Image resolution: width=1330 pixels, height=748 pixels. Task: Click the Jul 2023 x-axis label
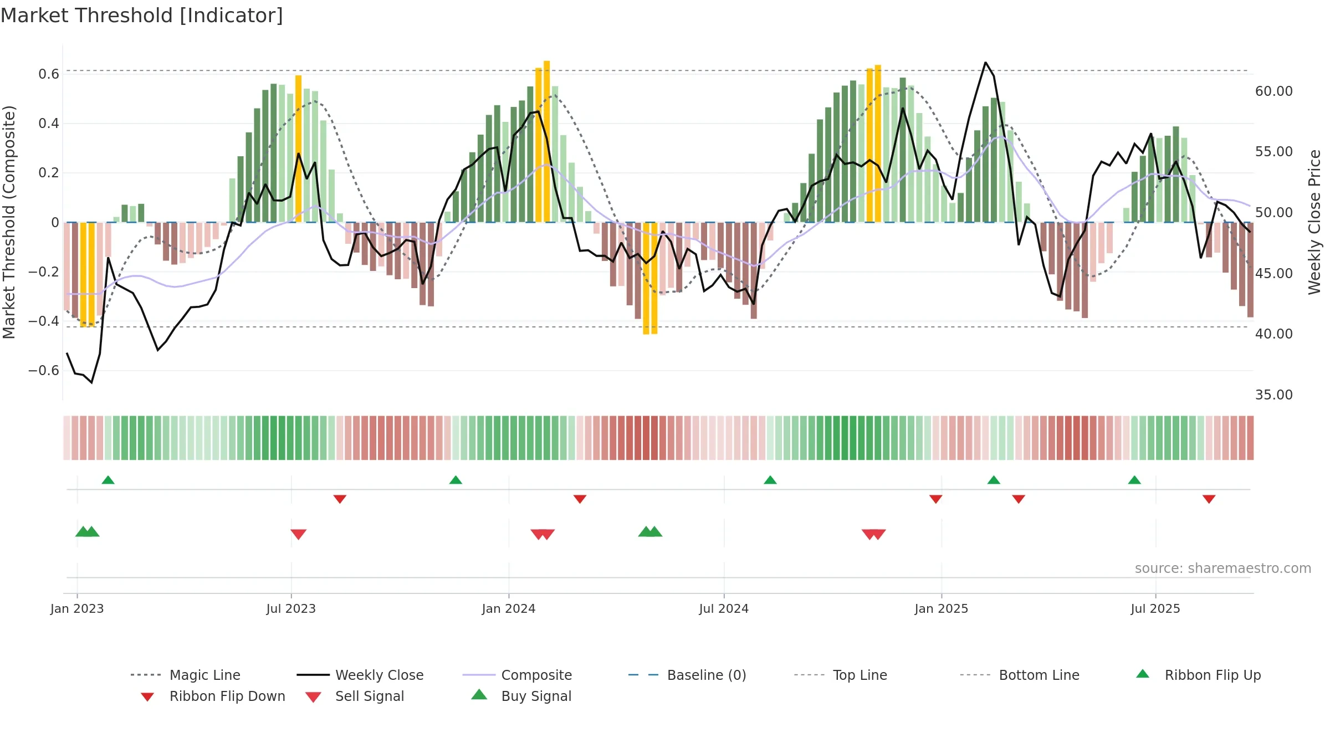point(291,608)
